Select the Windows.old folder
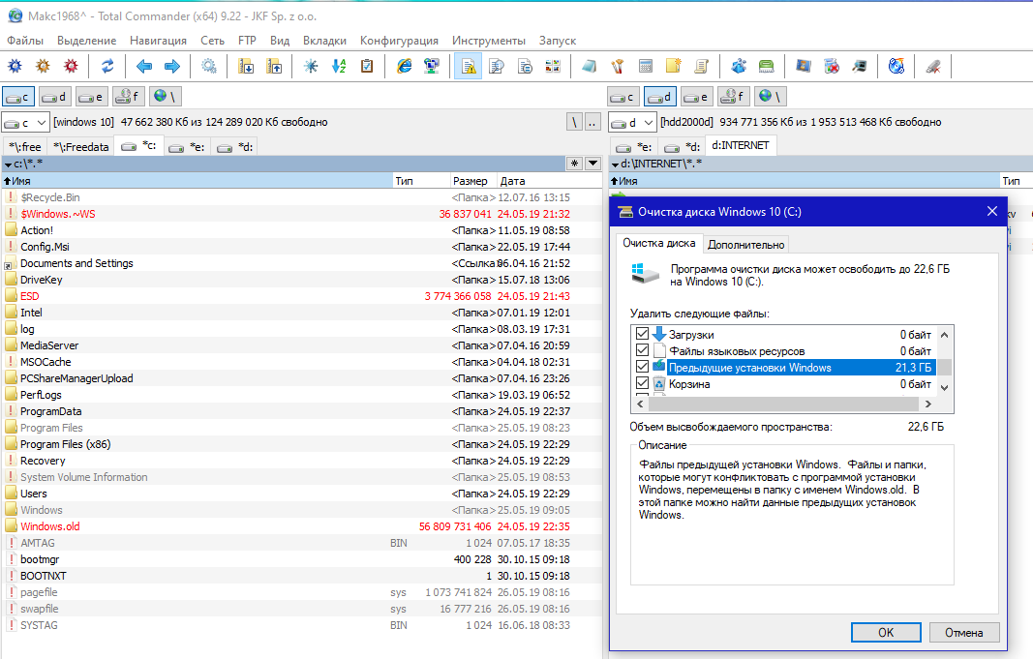Screen dimensions: 1033x659 click(x=50, y=526)
